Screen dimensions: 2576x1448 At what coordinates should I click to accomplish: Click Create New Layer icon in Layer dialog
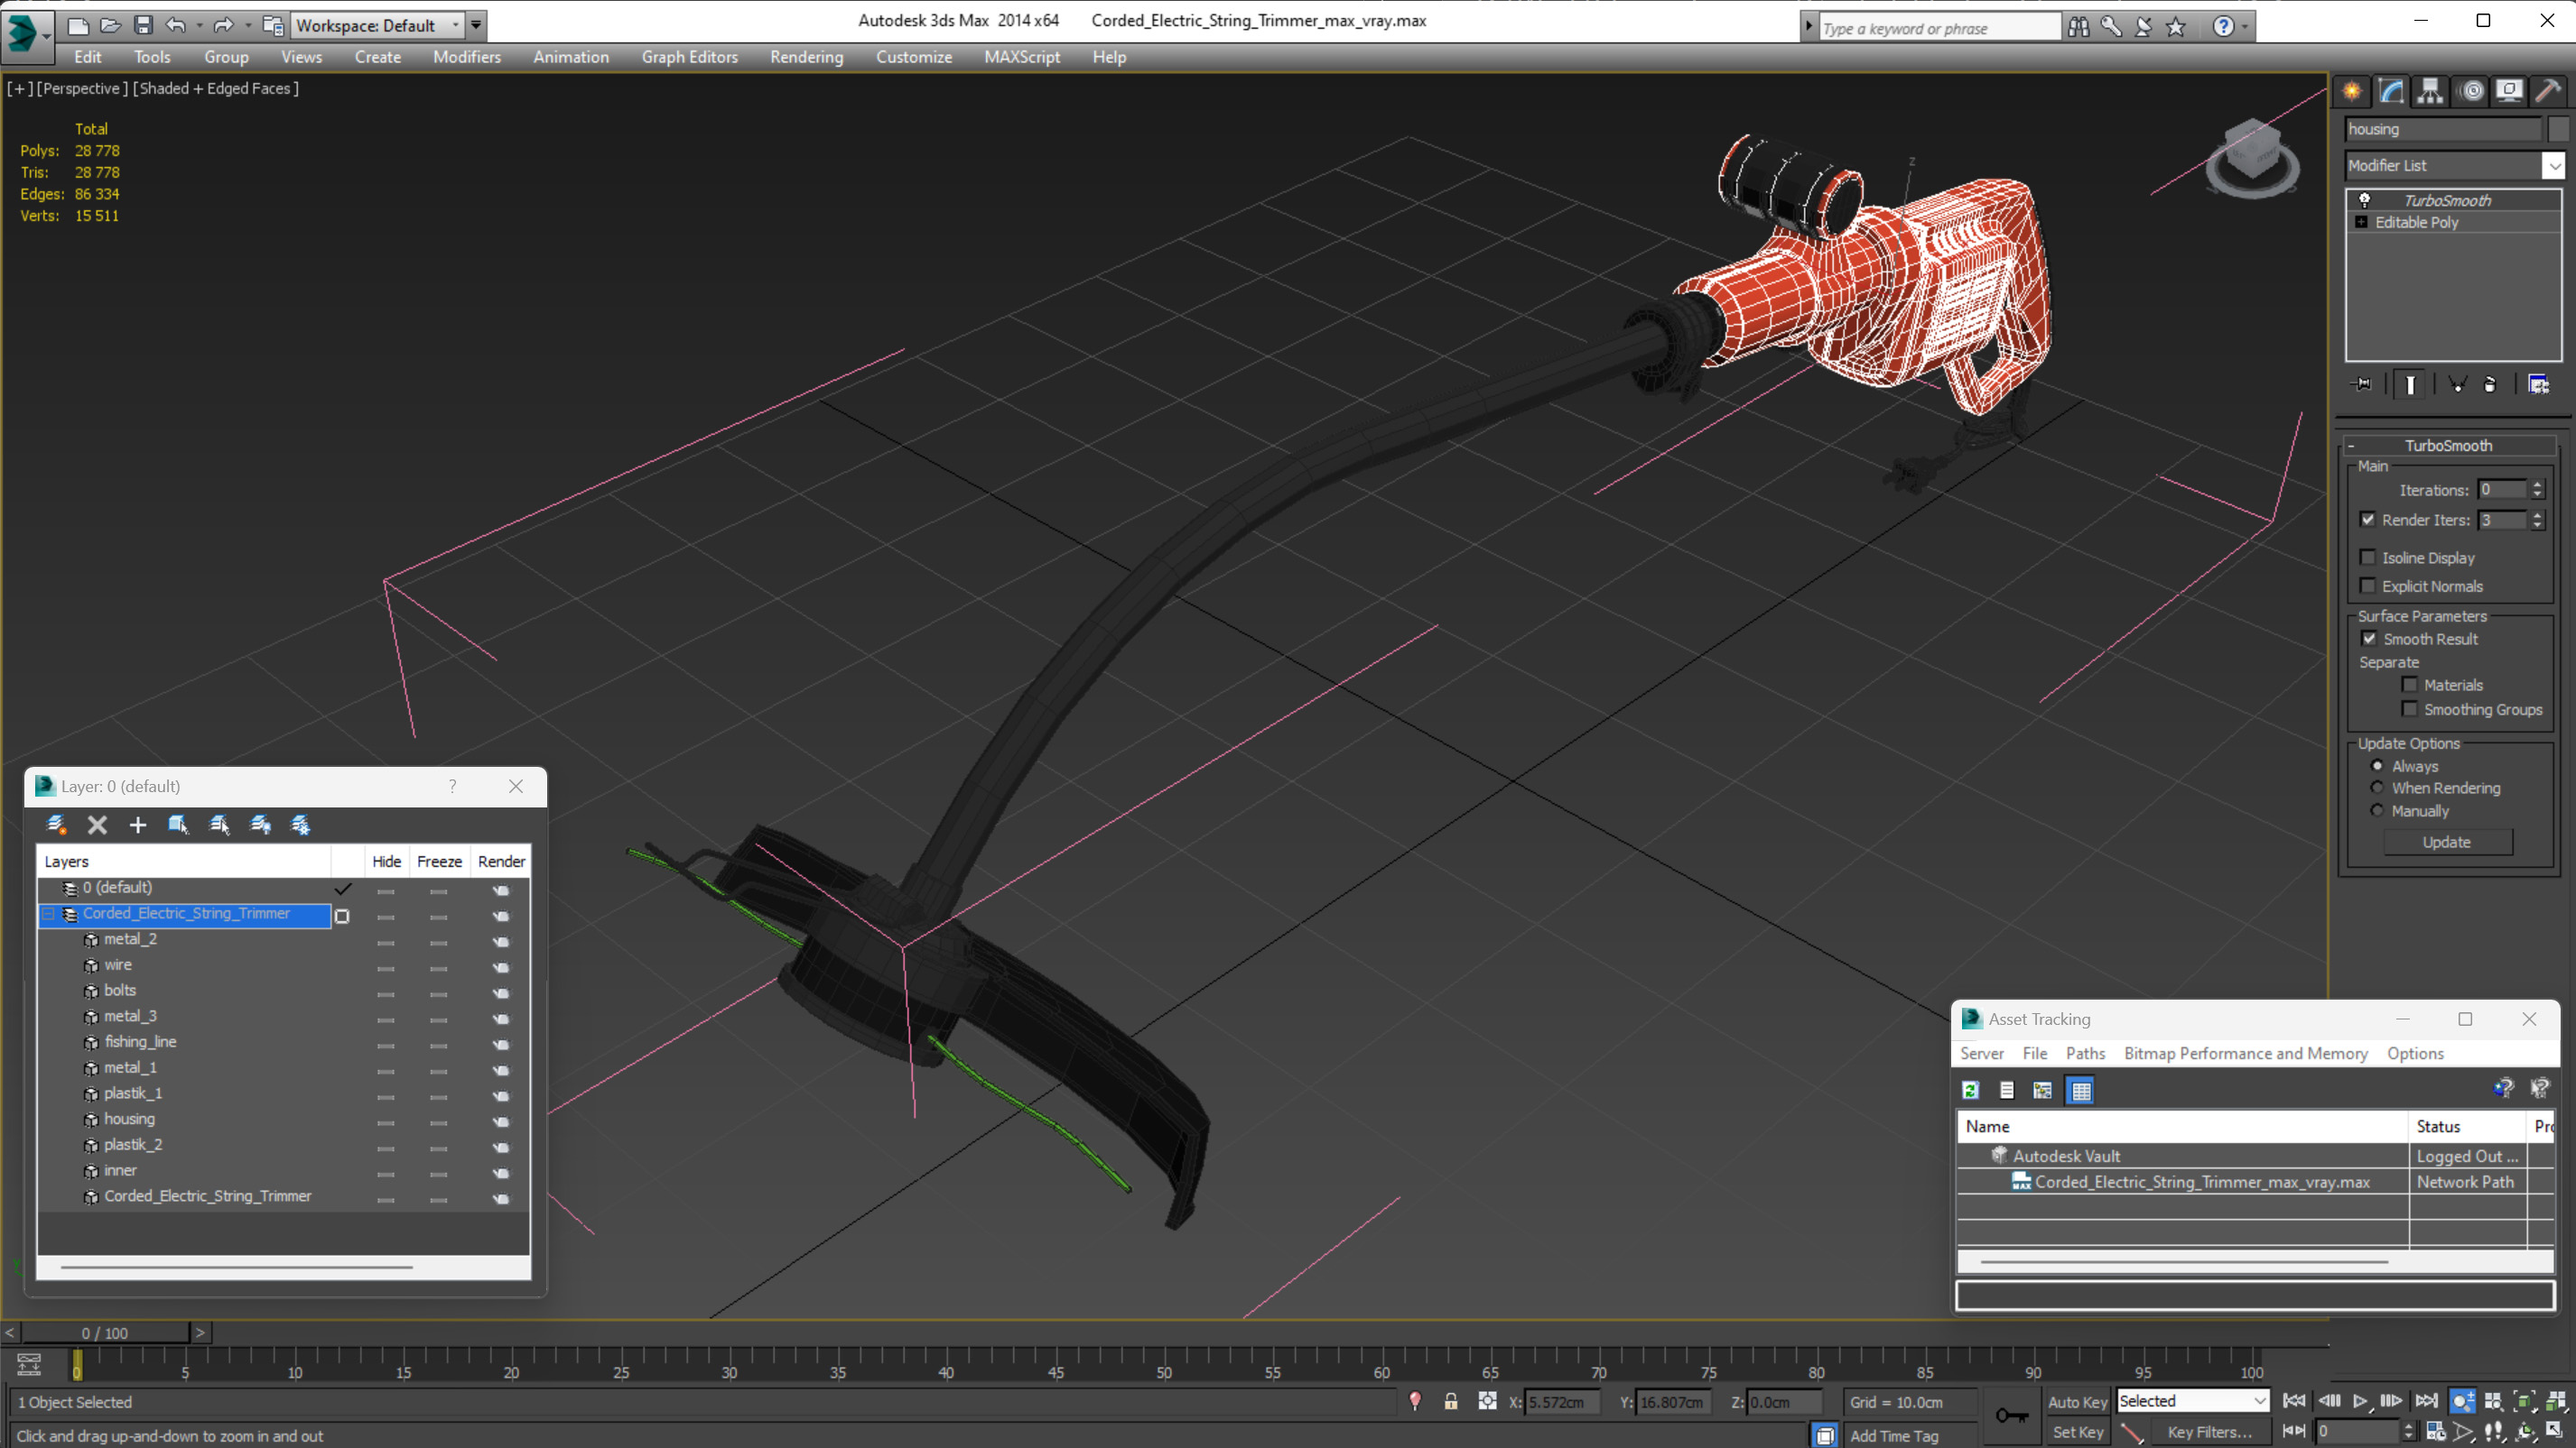[x=57, y=825]
